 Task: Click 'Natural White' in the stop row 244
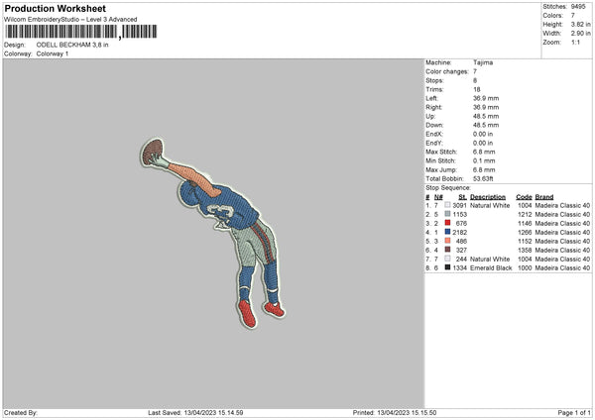point(490,259)
